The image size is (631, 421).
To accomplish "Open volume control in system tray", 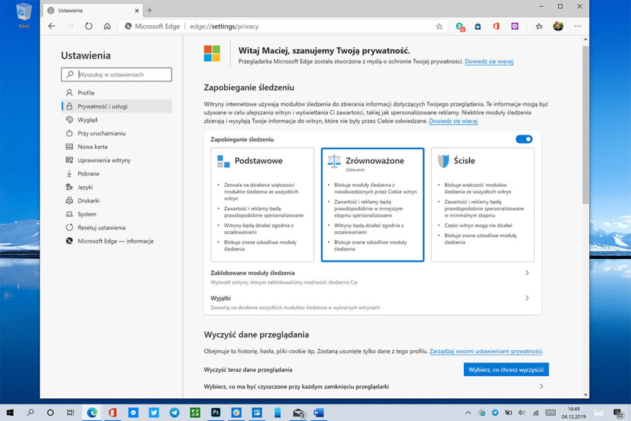I will (x=522, y=413).
